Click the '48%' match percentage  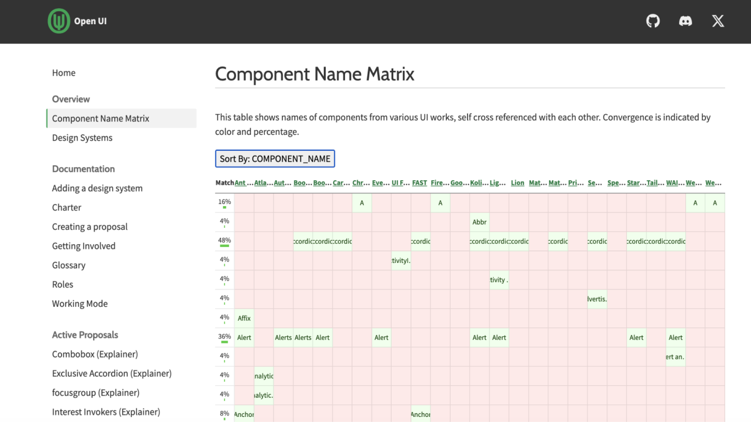[225, 240]
